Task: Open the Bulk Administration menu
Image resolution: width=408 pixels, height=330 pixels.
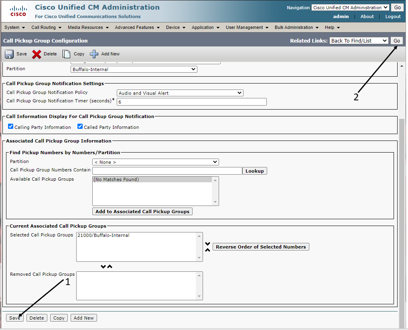Action: point(296,27)
